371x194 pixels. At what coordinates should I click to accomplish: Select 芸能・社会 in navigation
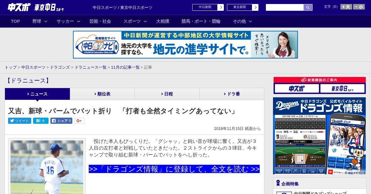coord(100,21)
